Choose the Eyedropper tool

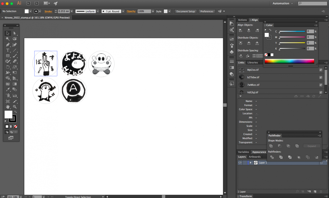click(x=8, y=90)
